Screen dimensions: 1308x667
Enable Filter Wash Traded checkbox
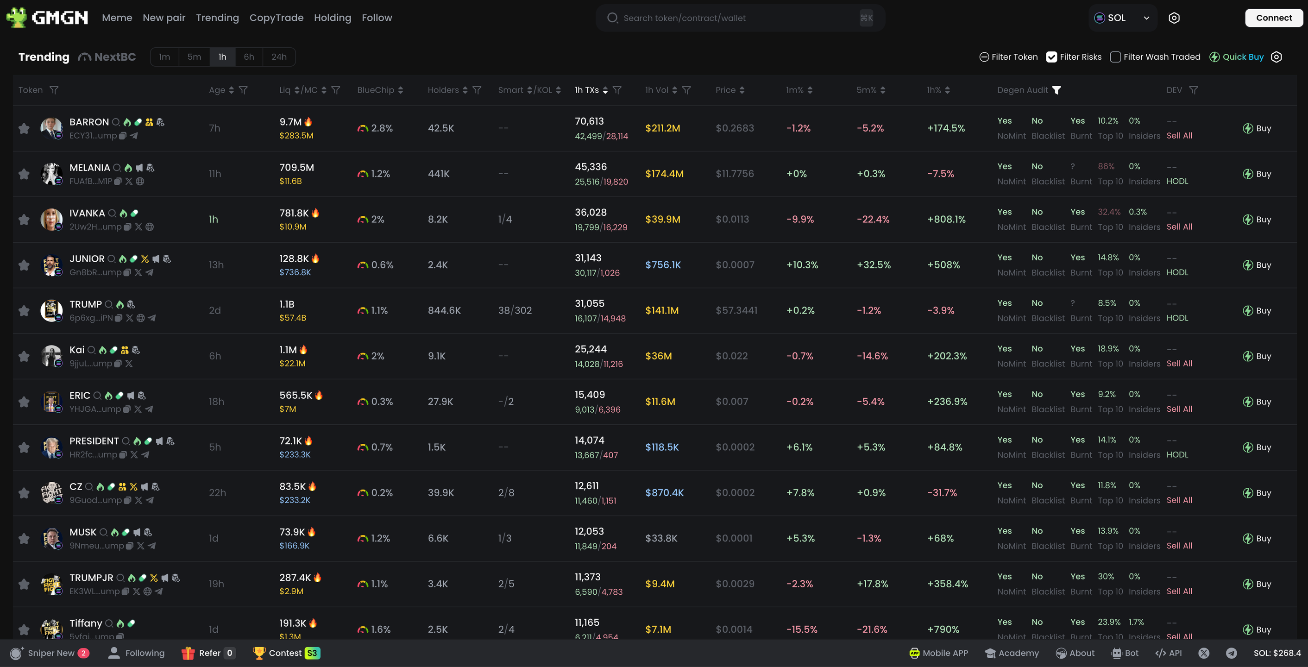tap(1115, 57)
